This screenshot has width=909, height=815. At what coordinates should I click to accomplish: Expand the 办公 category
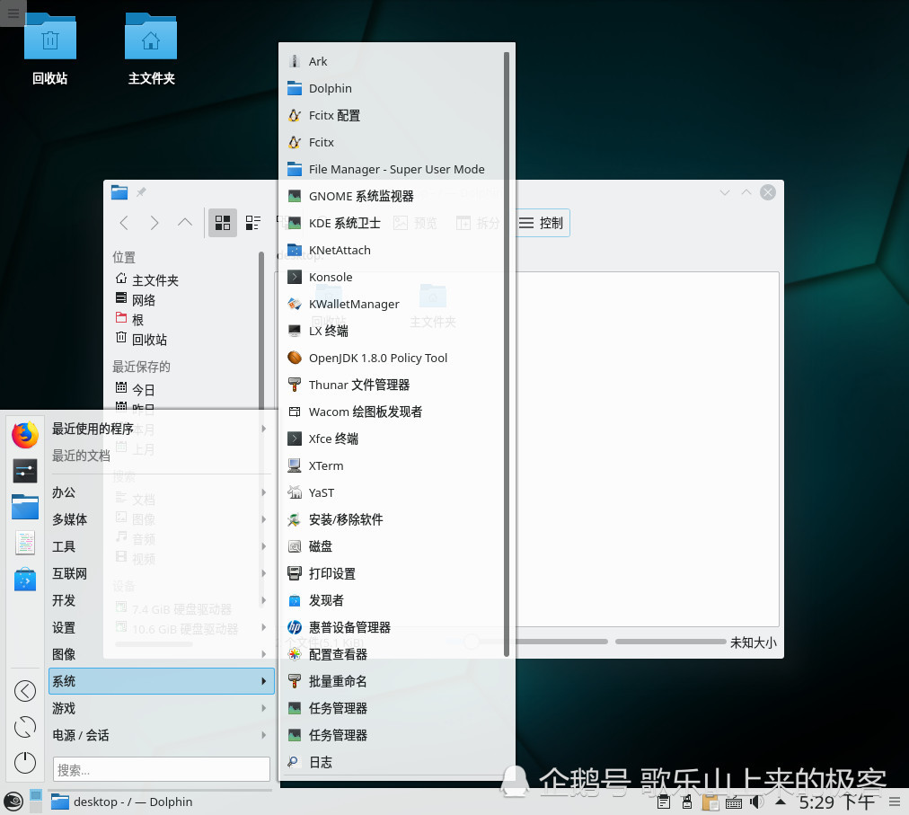(160, 492)
